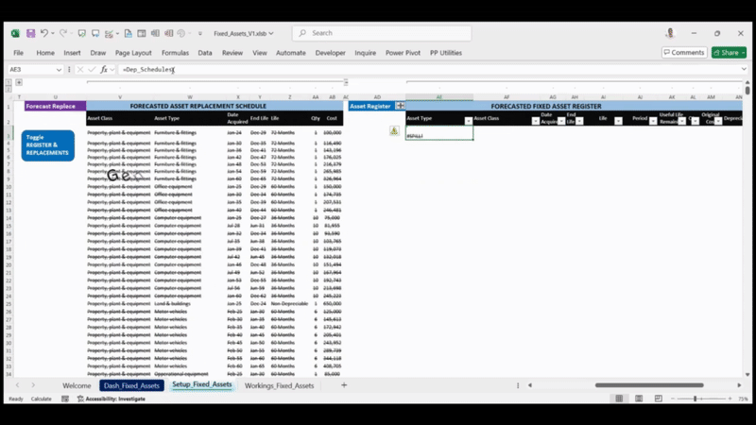Go to the previous sheet tab arrow
Screen dimensions: 756x425
pyautogui.click(x=17, y=385)
